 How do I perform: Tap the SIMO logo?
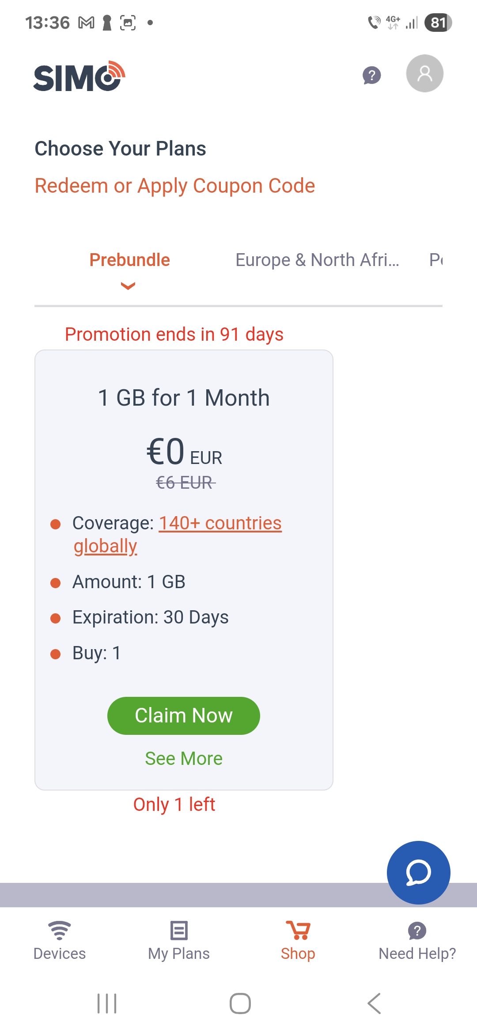(79, 76)
